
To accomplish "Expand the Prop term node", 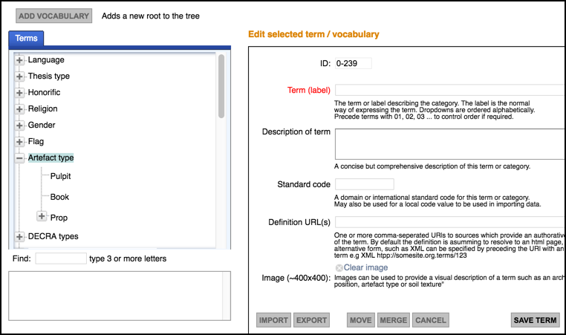I will click(42, 216).
